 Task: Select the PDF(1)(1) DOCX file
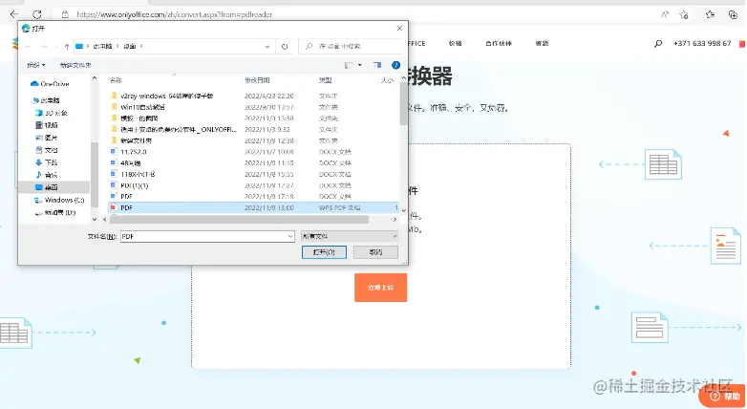coord(130,185)
